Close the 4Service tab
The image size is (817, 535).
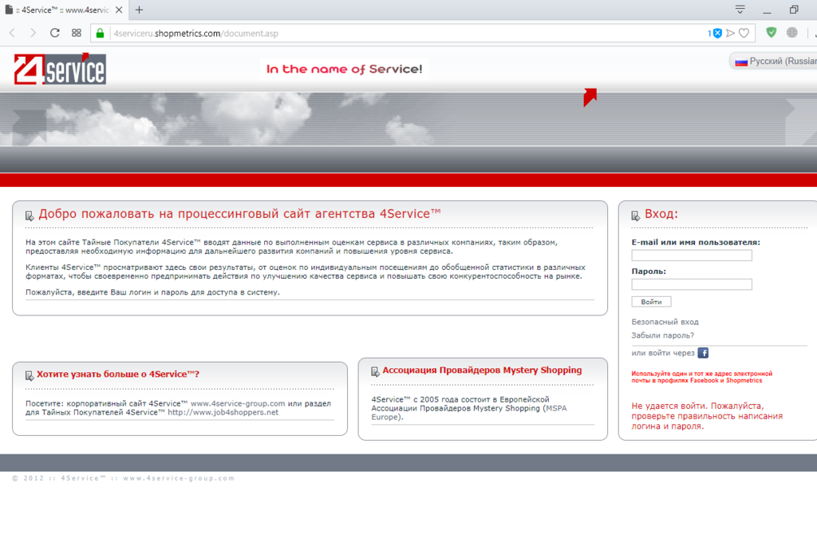119,10
